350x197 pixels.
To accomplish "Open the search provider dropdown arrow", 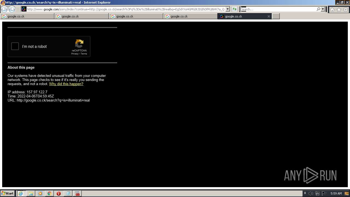I will tap(323, 9).
